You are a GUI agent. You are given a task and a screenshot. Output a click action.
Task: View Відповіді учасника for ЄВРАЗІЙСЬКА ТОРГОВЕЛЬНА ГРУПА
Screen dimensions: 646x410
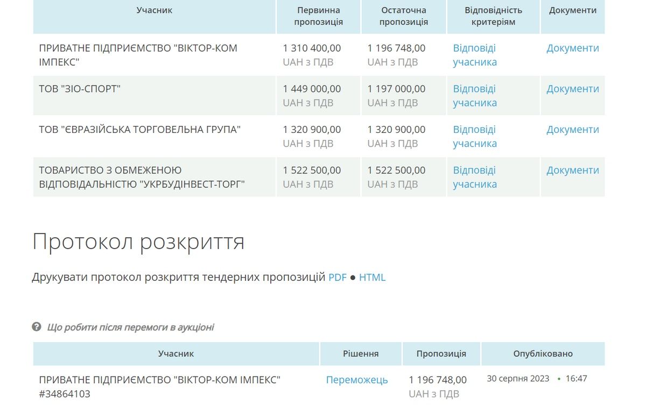(474, 137)
